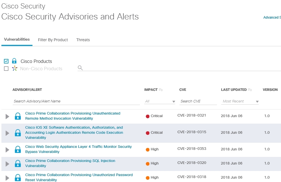The image size is (281, 182).
Task: Click the Cisco Products lock icon
Action: coord(14,61)
